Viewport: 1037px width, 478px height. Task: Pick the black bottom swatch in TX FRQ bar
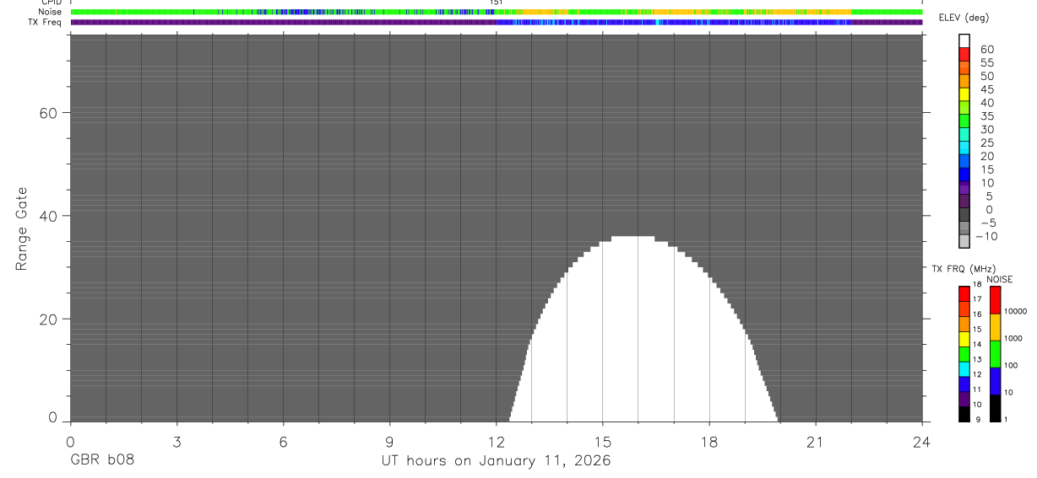[x=964, y=414]
